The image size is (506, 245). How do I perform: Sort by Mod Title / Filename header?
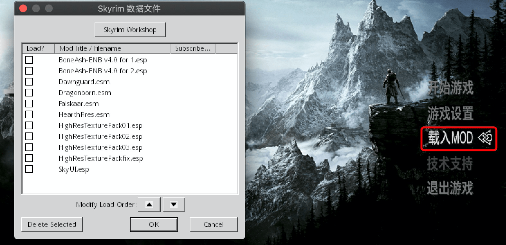(x=112, y=49)
